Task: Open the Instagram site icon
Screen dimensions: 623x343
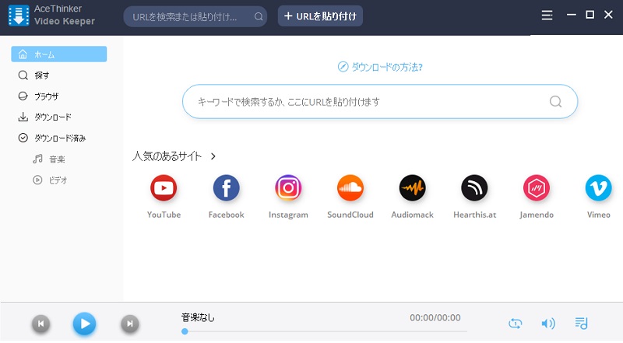Action: [x=288, y=187]
